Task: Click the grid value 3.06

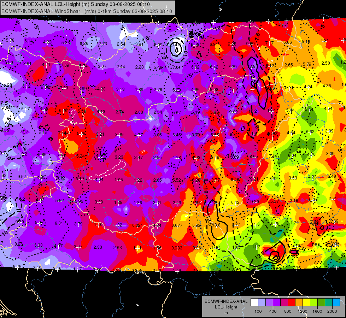Action: tap(197, 248)
